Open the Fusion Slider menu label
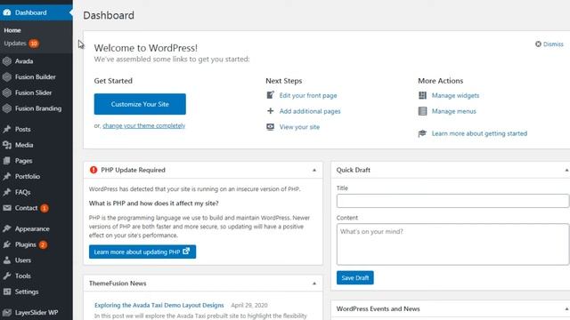Screen dimensions: 570x320 click(x=34, y=92)
